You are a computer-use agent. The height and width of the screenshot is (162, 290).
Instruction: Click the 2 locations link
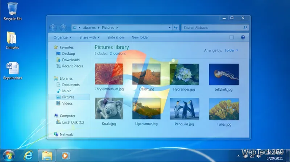(117, 53)
